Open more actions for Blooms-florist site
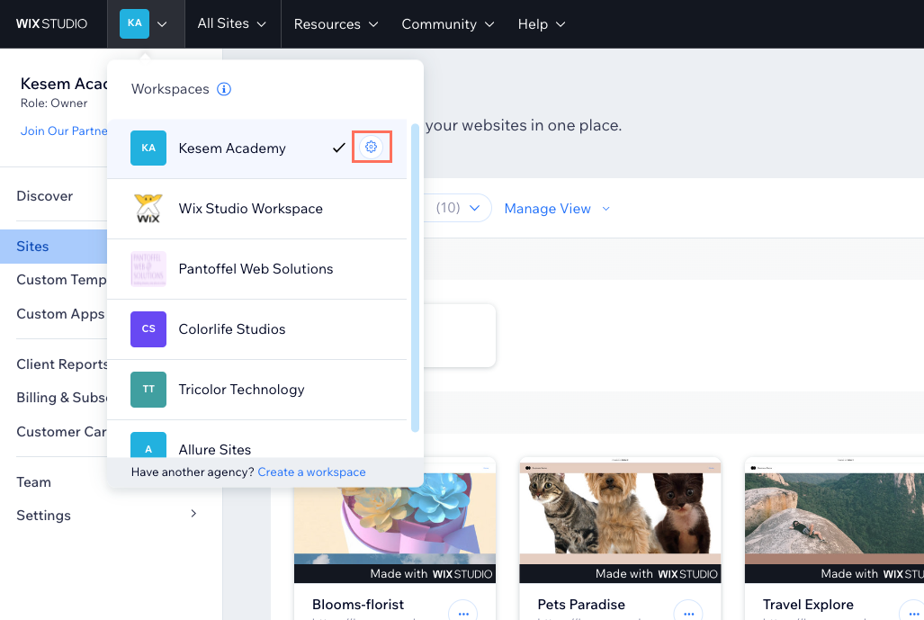Image resolution: width=924 pixels, height=620 pixels. pos(463,611)
